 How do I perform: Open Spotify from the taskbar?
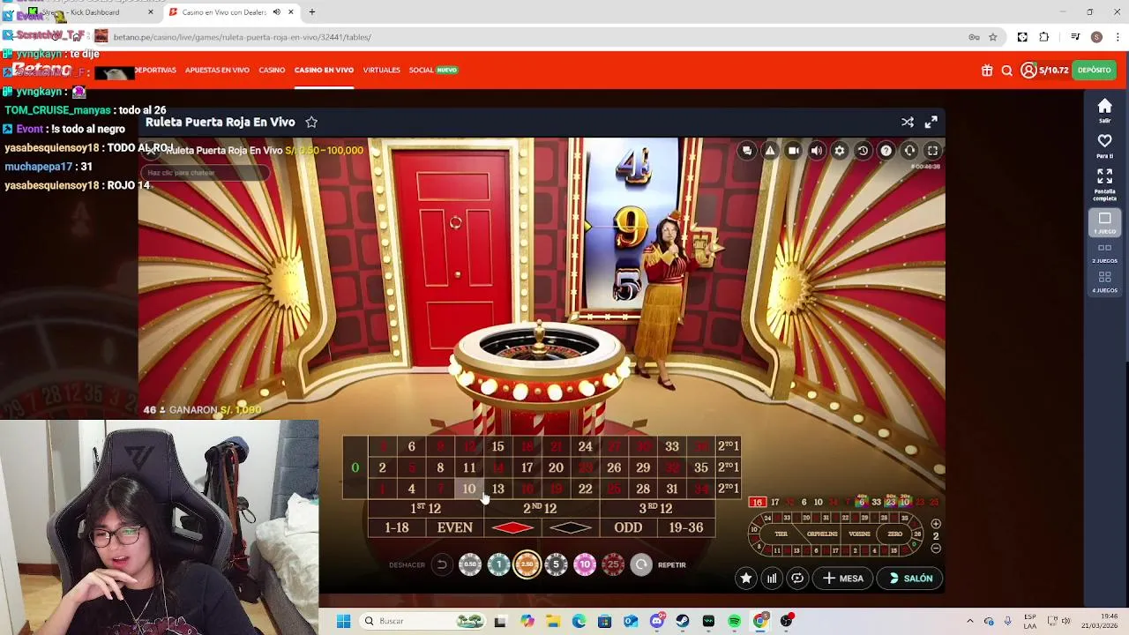coord(735,621)
